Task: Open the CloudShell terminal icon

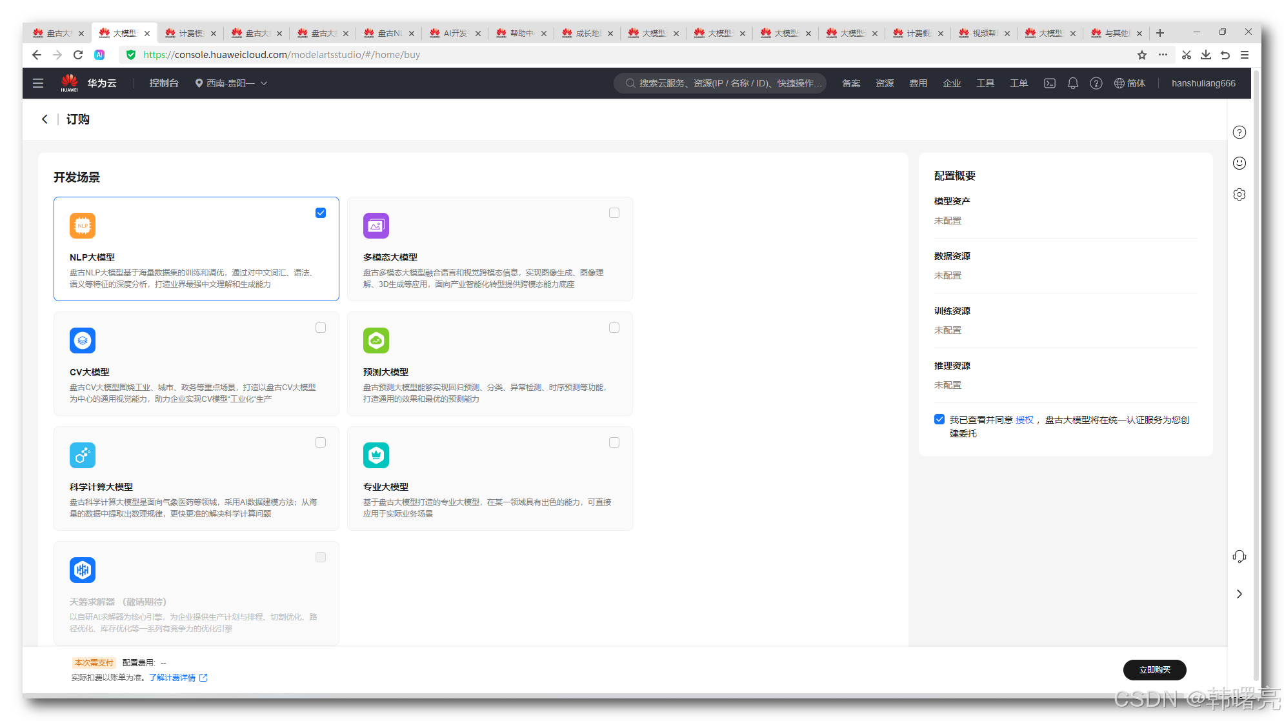Action: click(1050, 83)
